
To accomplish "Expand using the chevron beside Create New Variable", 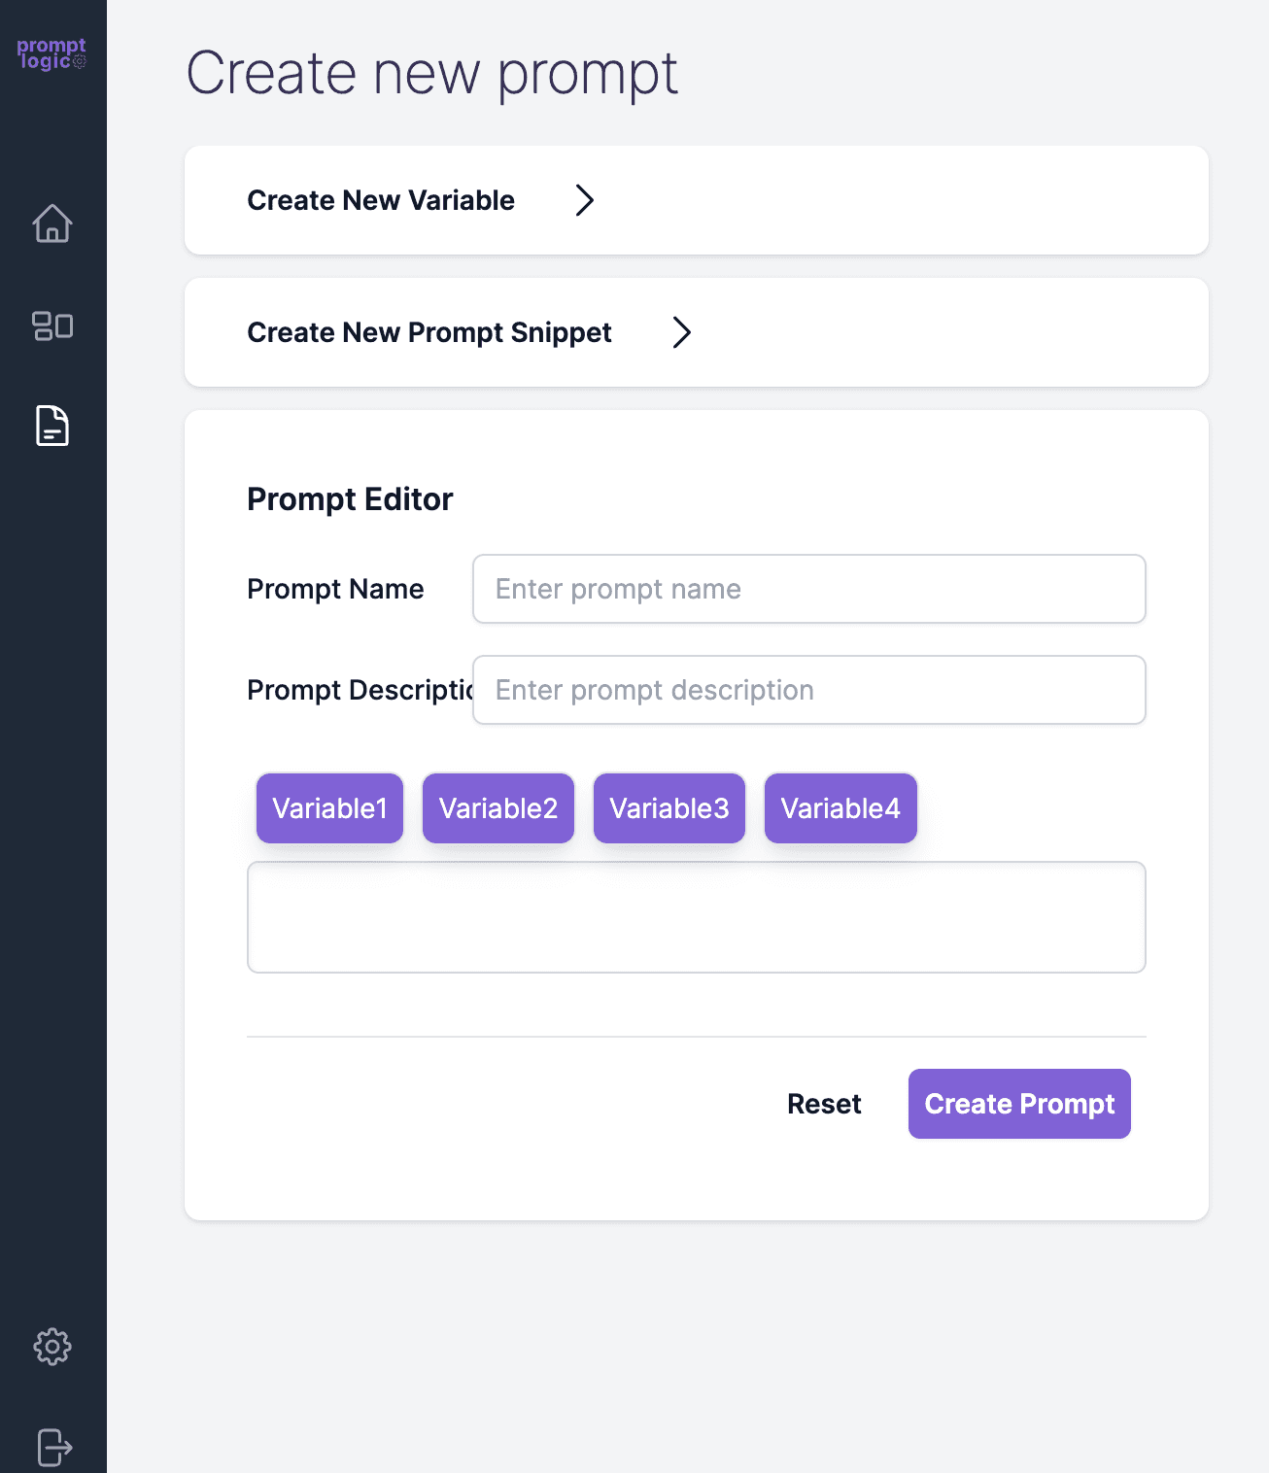I will click(x=584, y=200).
